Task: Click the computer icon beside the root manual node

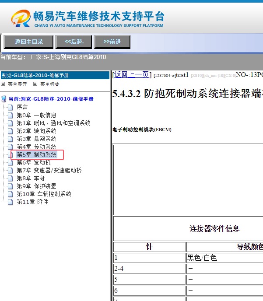Action: (x=4, y=99)
